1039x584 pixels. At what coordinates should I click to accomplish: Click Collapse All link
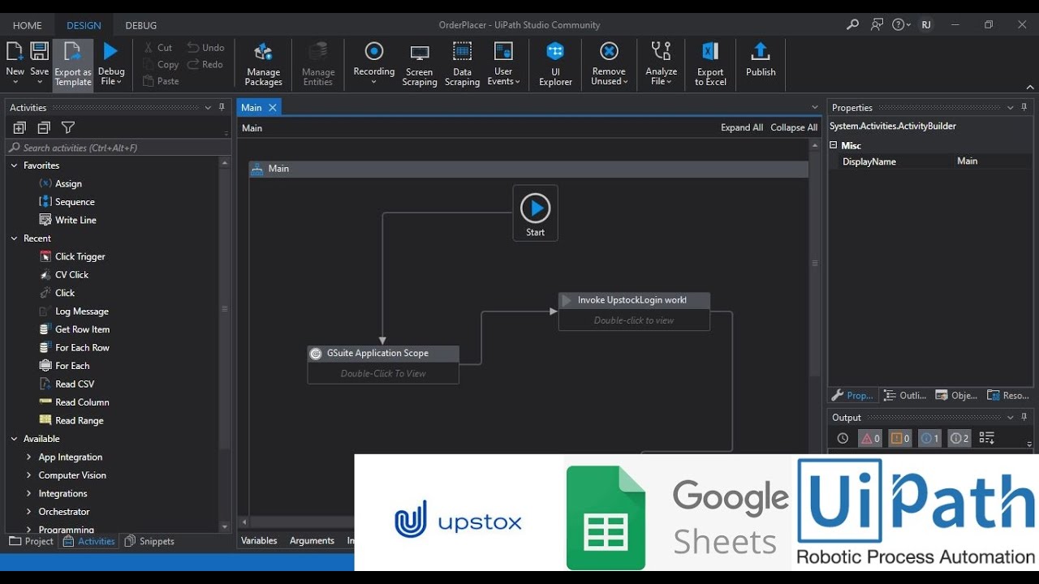(x=794, y=127)
